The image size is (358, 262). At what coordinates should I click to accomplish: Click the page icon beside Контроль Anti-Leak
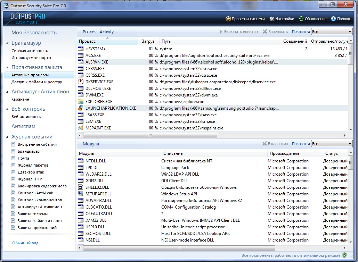point(13,193)
